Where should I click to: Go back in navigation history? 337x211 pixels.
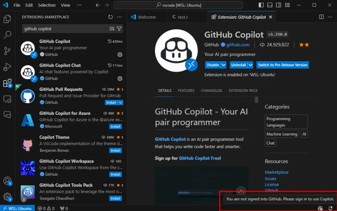[98, 5]
